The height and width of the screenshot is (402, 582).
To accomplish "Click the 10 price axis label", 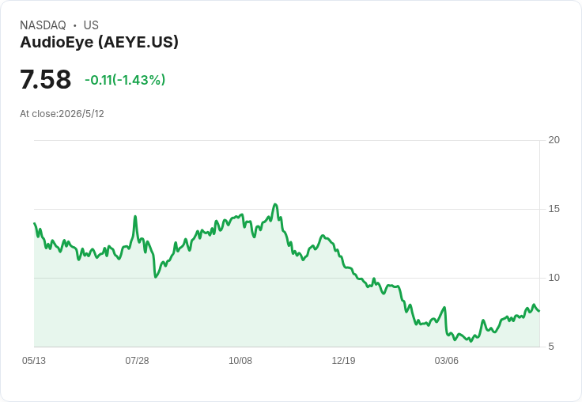I will [x=554, y=278].
